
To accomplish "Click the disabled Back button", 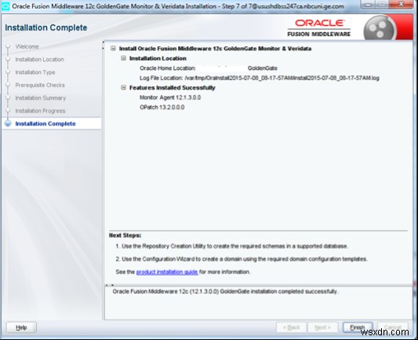I will point(292,327).
